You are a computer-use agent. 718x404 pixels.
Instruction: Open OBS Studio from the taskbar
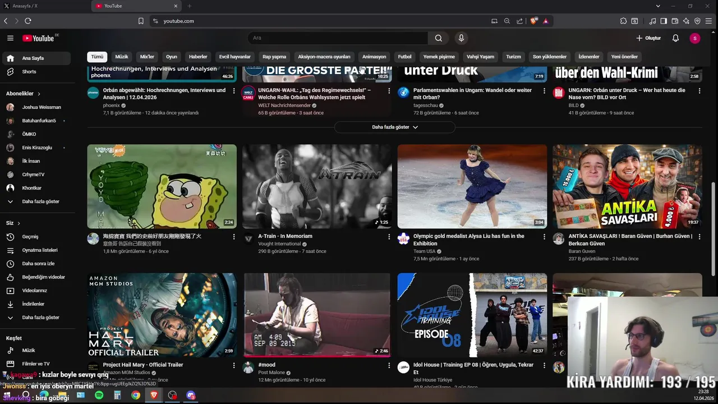[172, 395]
